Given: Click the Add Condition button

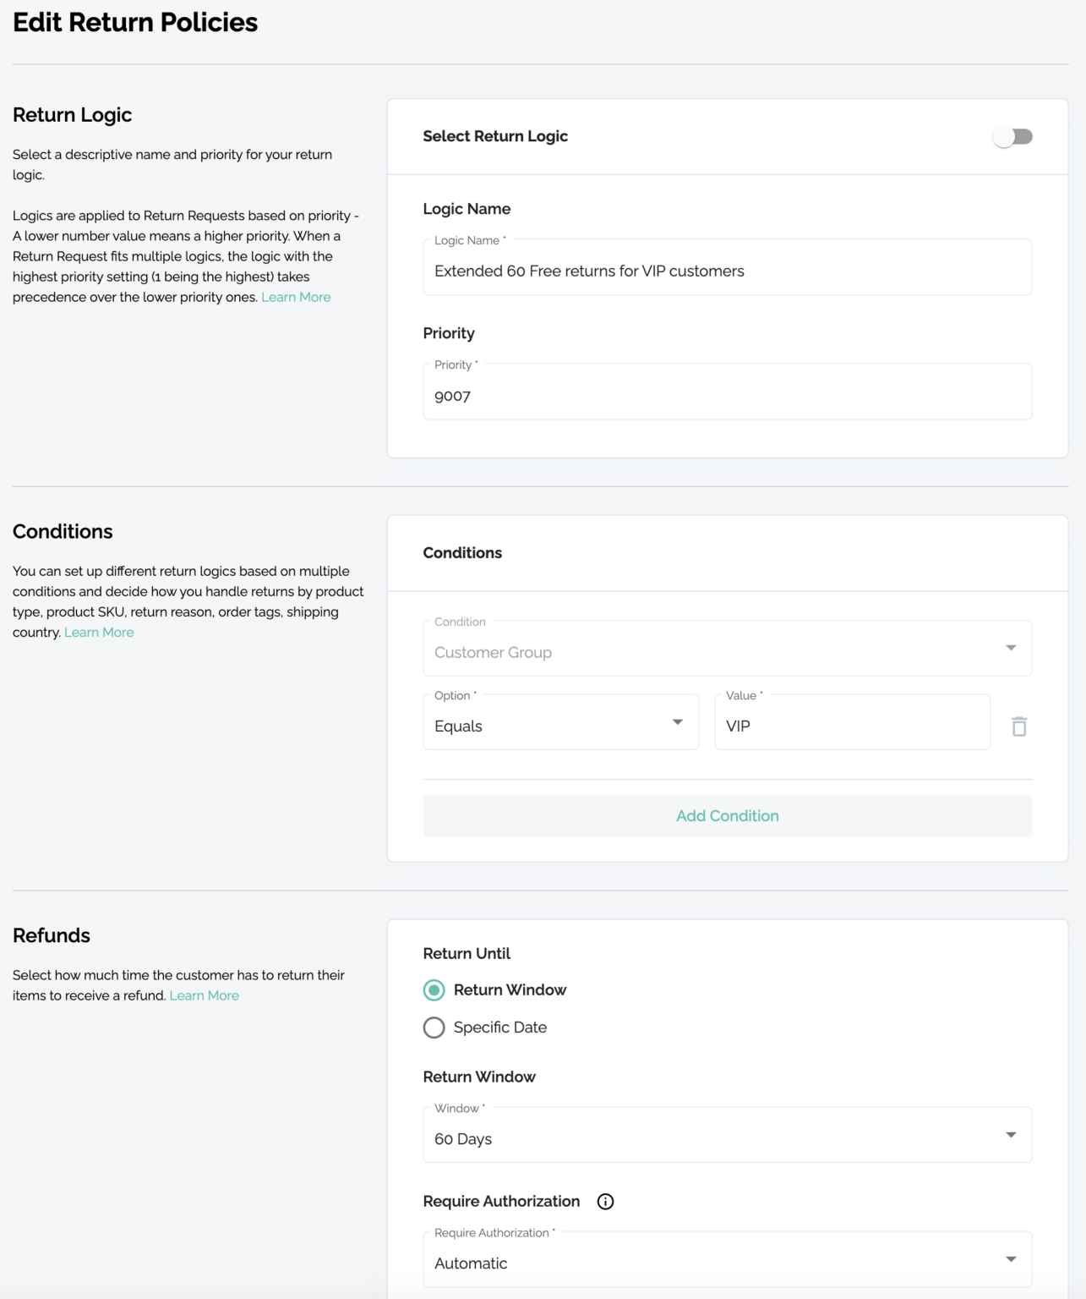Looking at the screenshot, I should click(727, 816).
